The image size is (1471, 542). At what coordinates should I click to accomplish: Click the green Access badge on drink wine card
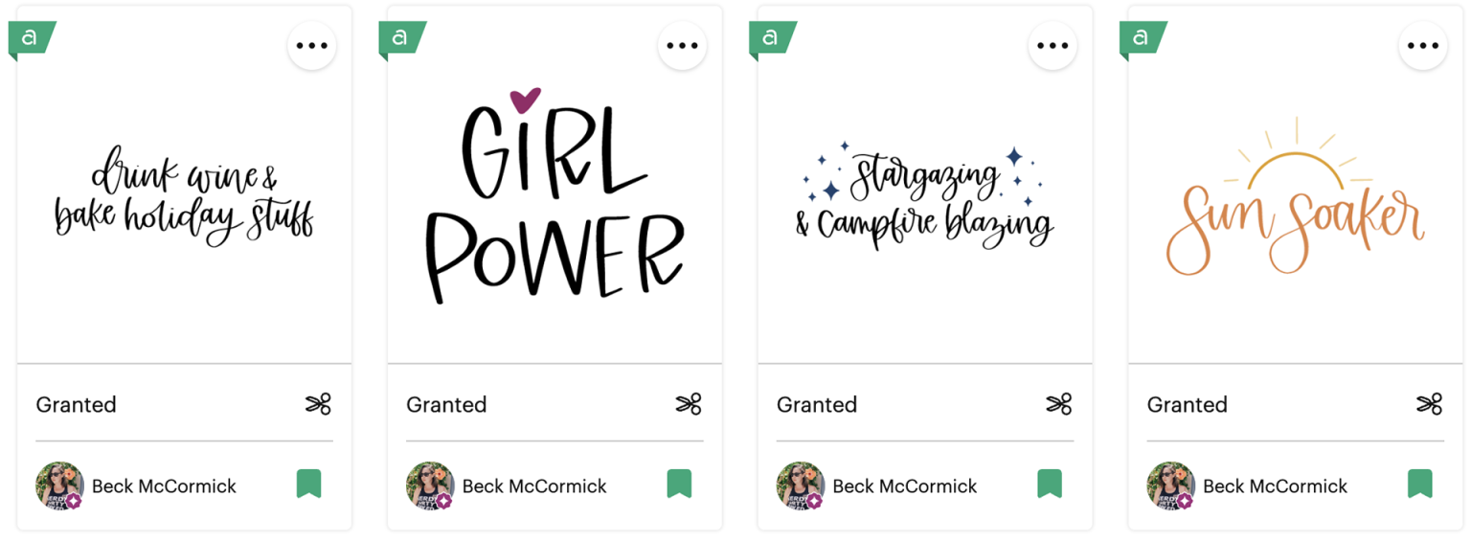point(31,38)
